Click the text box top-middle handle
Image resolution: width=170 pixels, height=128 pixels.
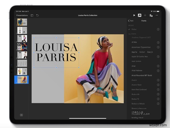click(56, 38)
